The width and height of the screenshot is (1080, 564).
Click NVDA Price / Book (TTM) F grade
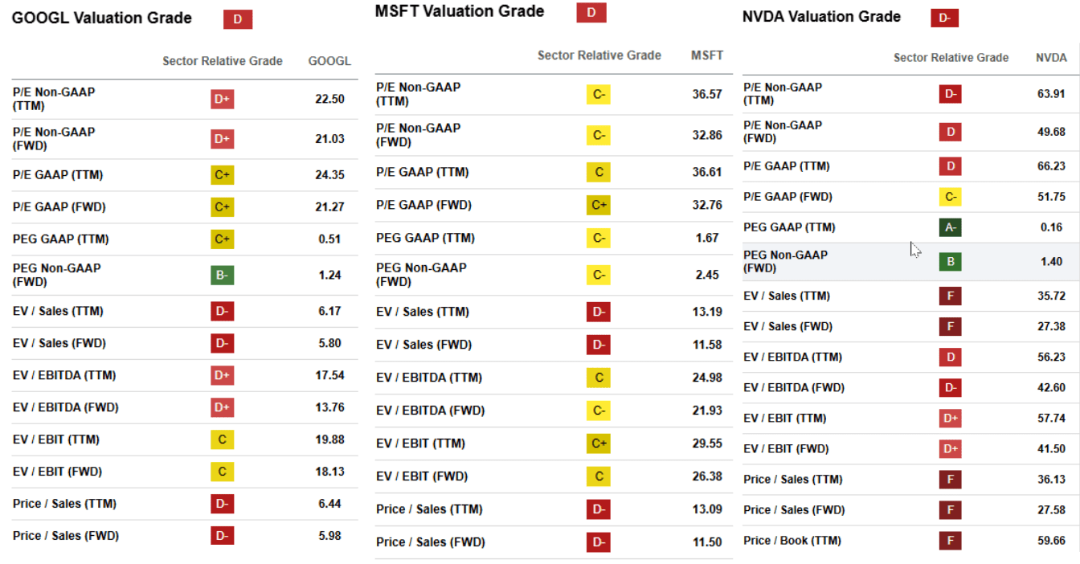[x=951, y=541]
